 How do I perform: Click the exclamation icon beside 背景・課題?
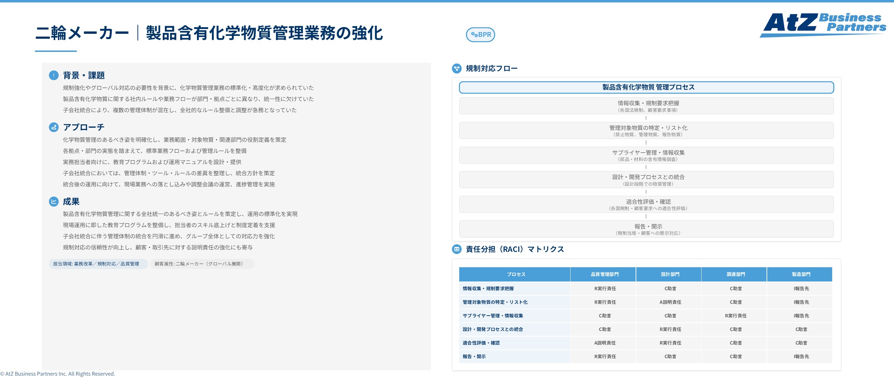53,75
